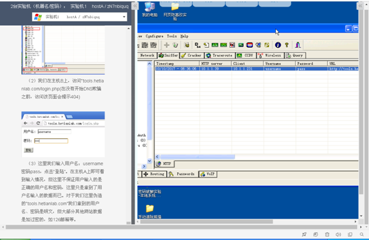Click the tree pane down scroll arrow

click(x=149, y=161)
